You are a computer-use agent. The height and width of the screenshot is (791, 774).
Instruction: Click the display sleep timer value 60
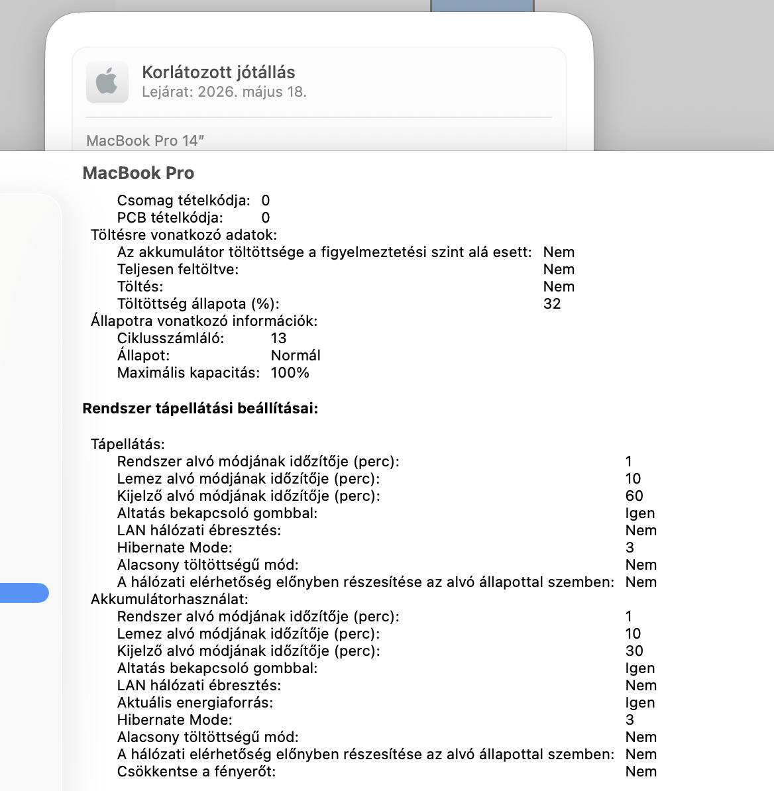[634, 496]
